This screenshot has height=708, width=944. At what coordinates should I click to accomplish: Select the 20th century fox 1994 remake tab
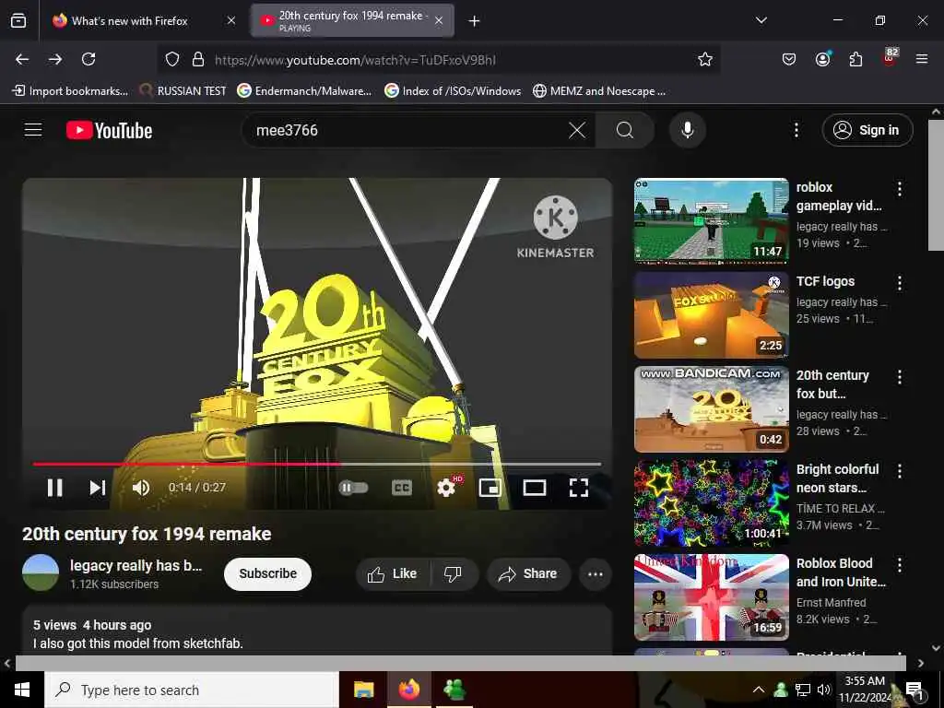352,21
